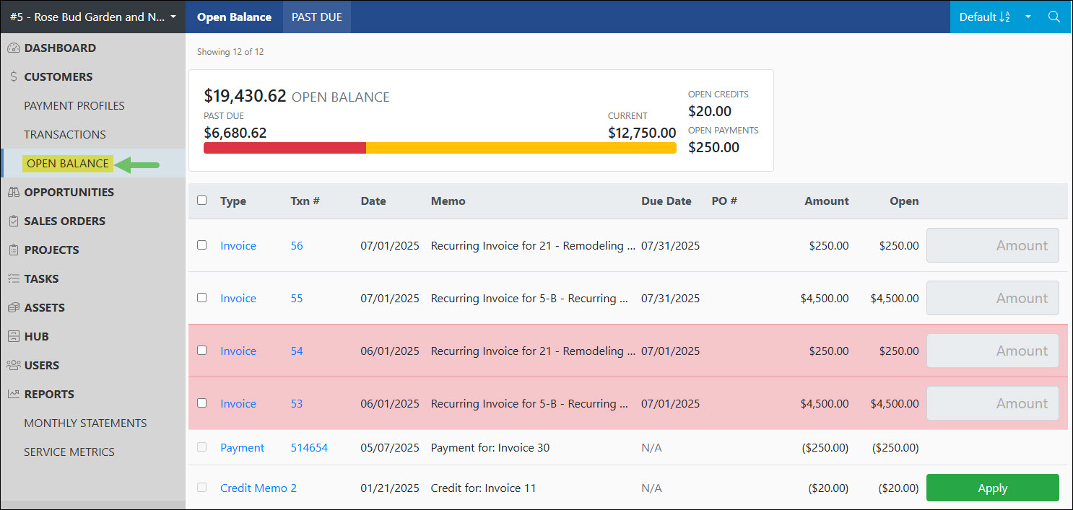This screenshot has height=510, width=1073.
Task: Open the sort options dropdown next to Default
Action: 1028,17
